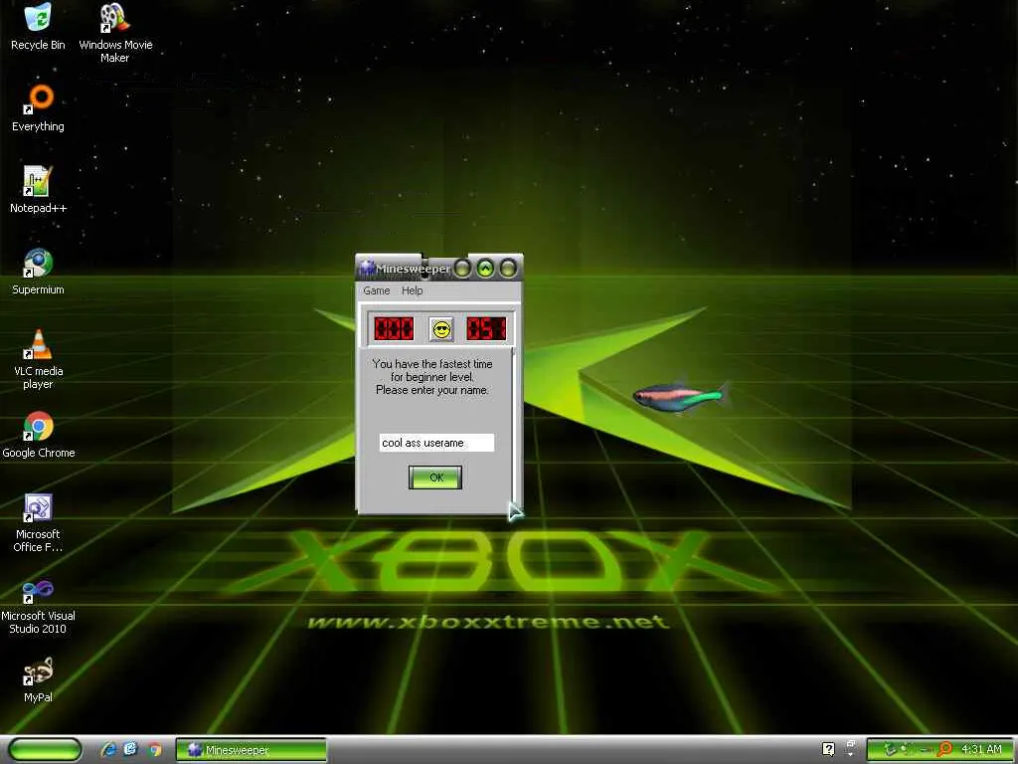The height and width of the screenshot is (764, 1018).
Task: Select the VLC media player icon
Action: (x=39, y=359)
